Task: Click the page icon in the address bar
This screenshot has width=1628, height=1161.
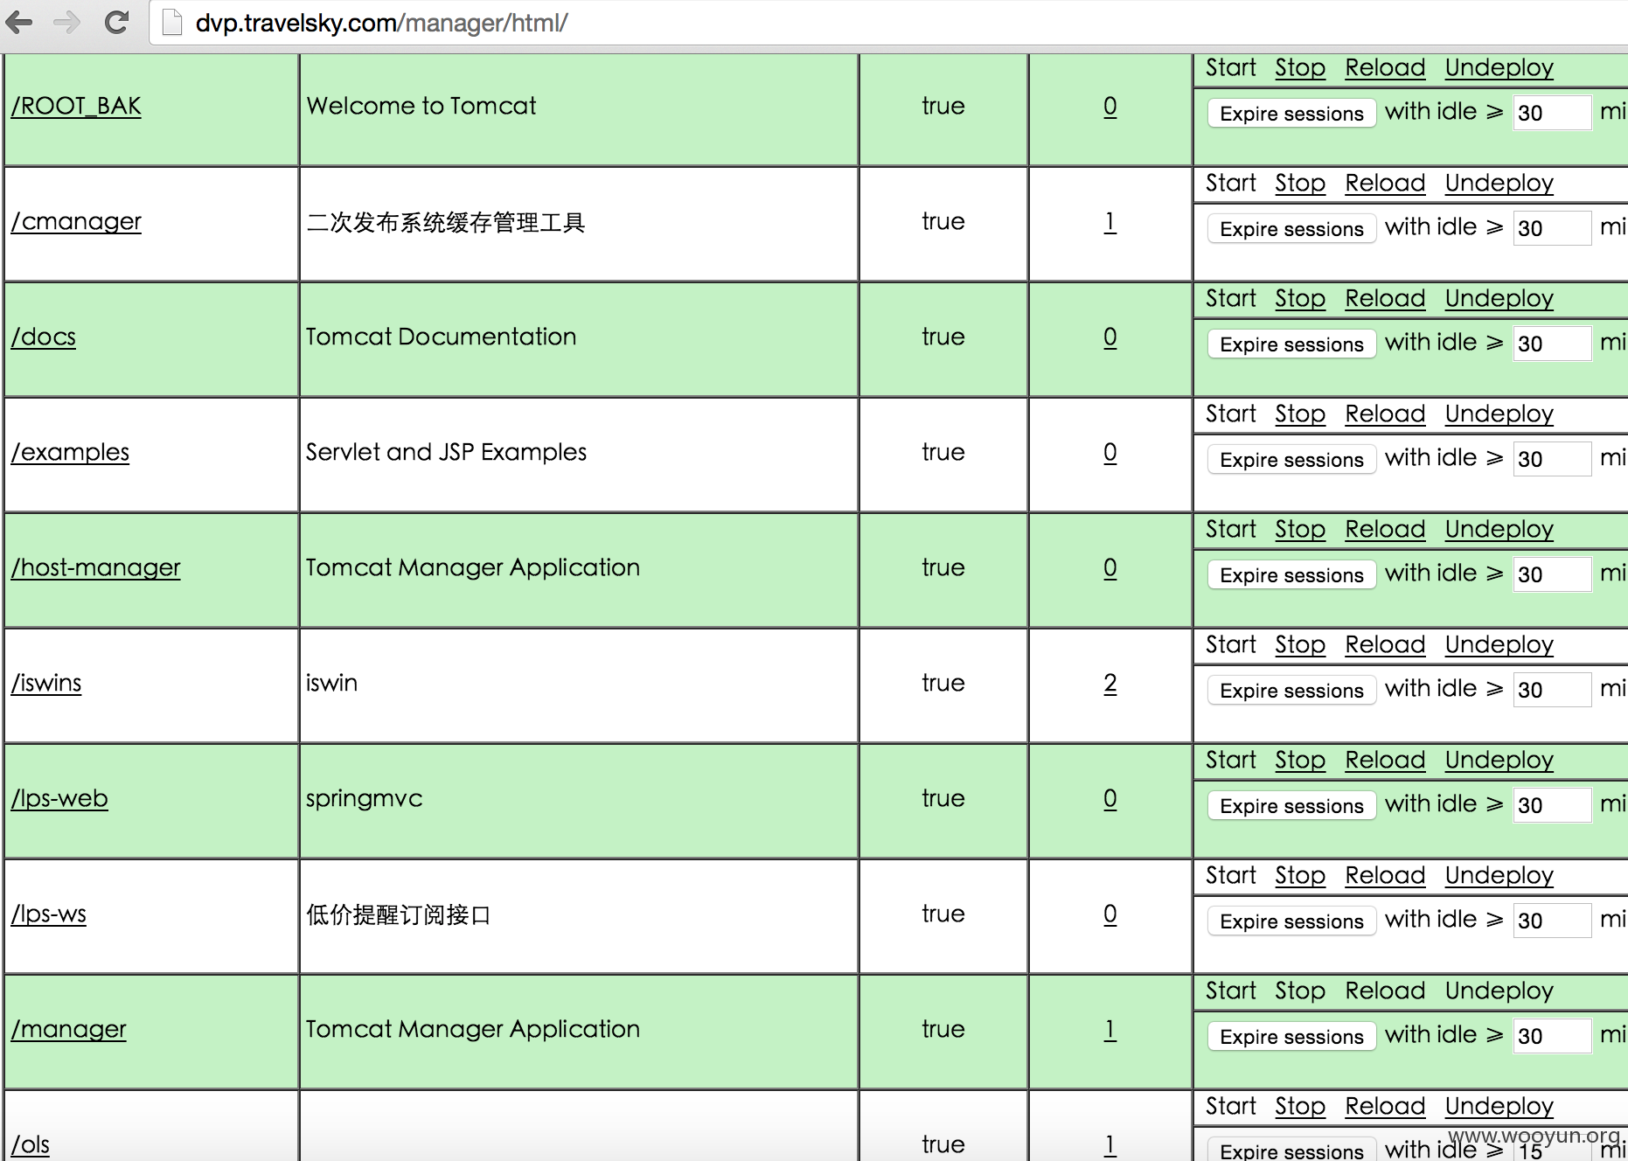Action: click(172, 23)
